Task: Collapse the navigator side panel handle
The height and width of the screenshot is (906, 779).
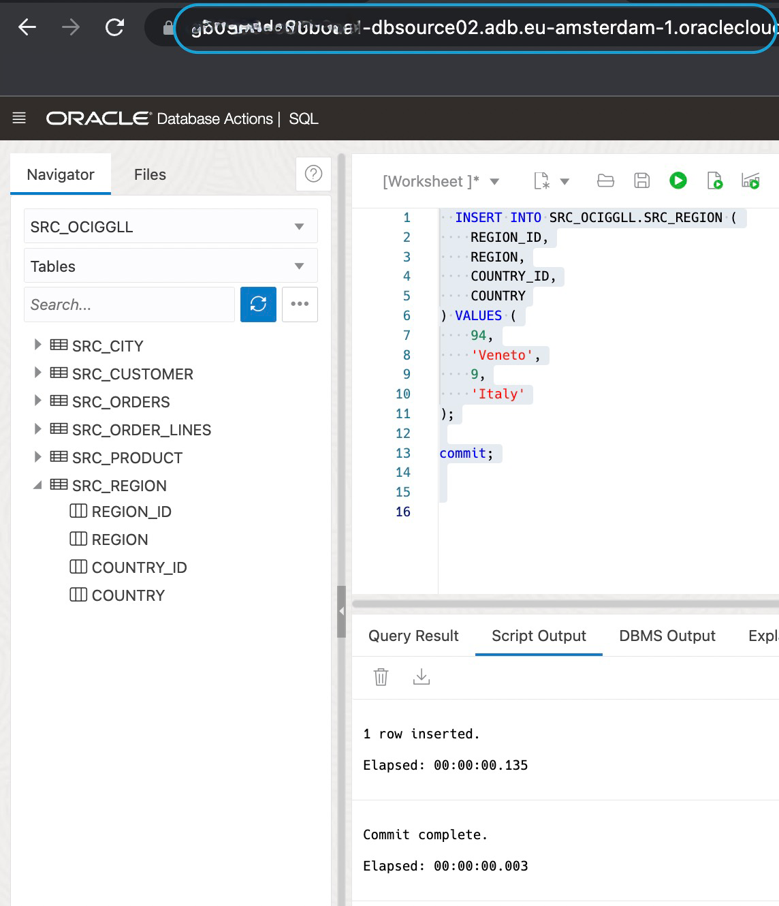Action: 342,611
